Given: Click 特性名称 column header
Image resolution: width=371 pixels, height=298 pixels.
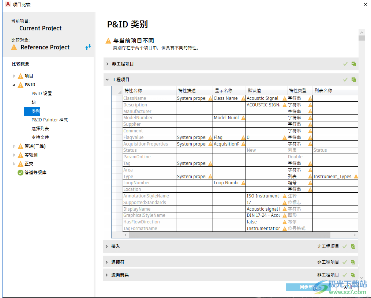Looking at the screenshot, I should point(149,91).
